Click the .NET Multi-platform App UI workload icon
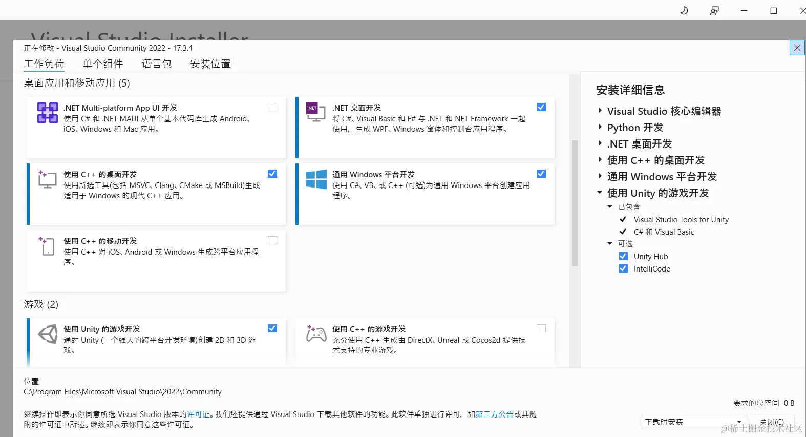This screenshot has height=437, width=806. [47, 113]
